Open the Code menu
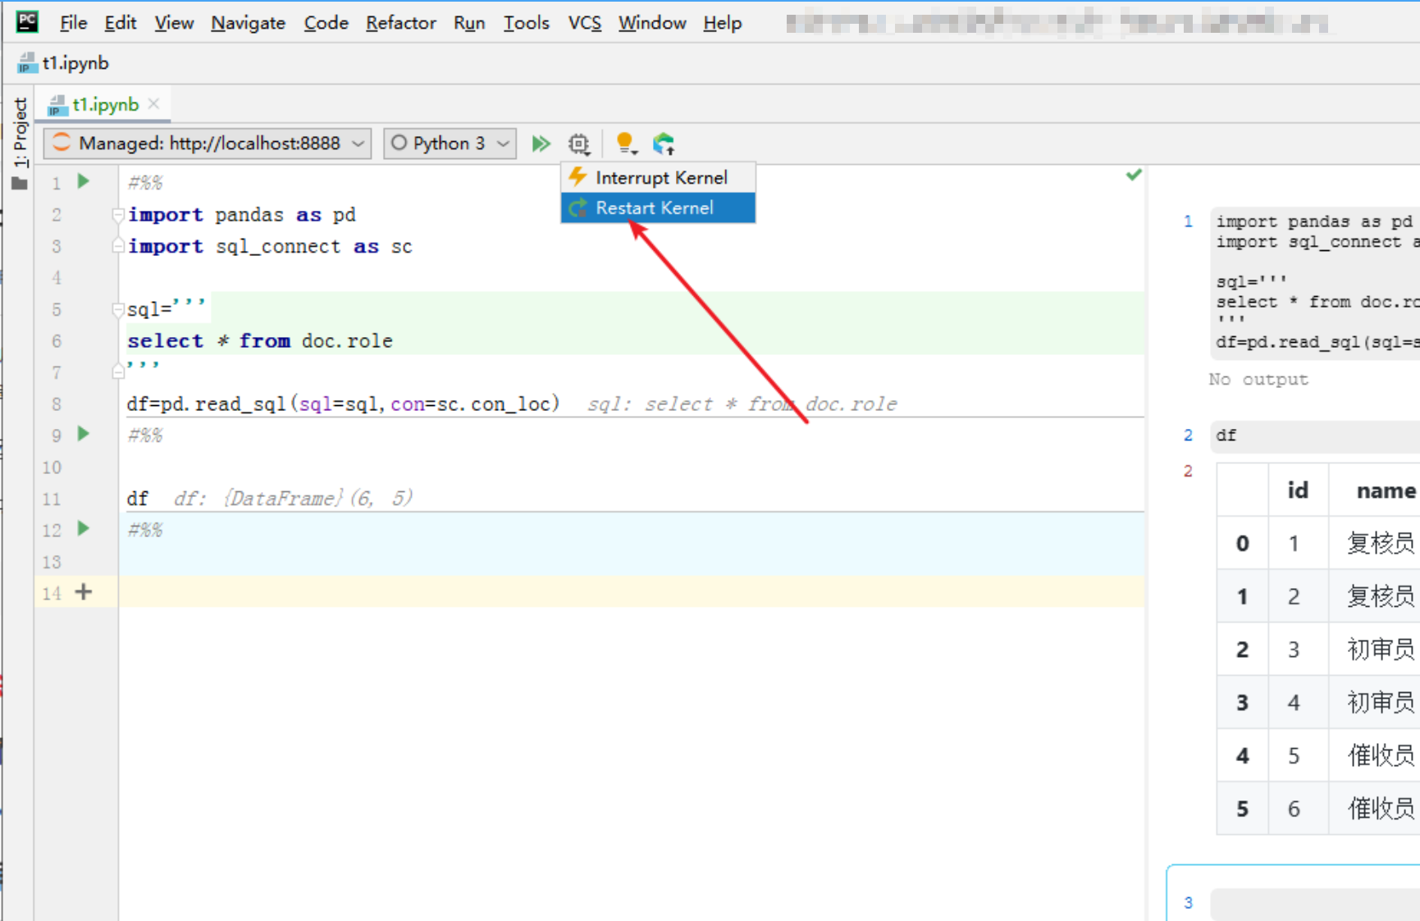This screenshot has width=1420, height=921. click(326, 23)
